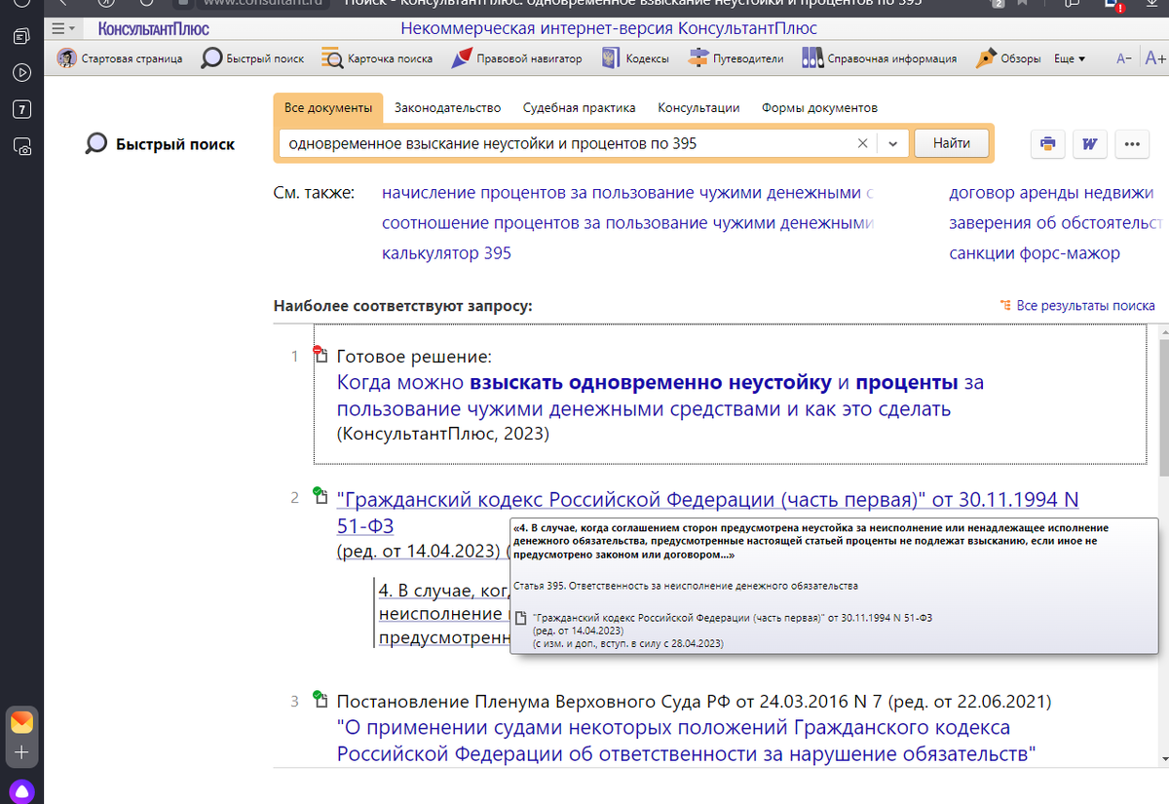Click the plus add button in sidebar
1169x804 pixels.
click(x=21, y=752)
